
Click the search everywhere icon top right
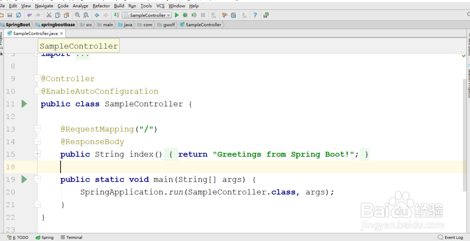[x=468, y=15]
